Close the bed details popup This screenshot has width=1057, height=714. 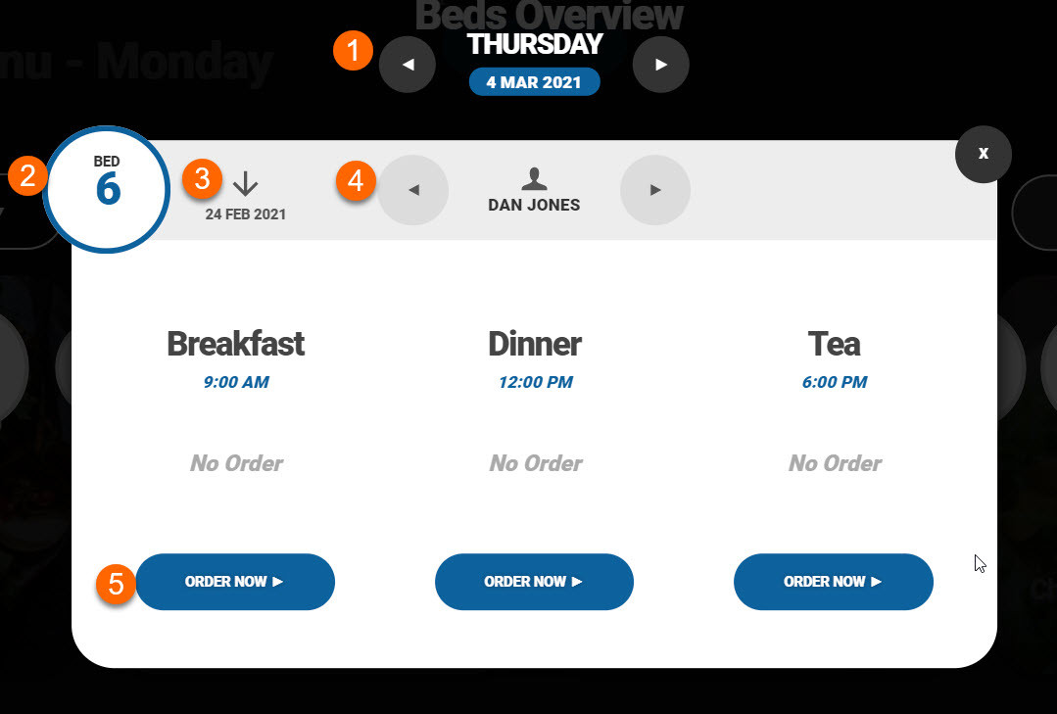[x=983, y=154]
